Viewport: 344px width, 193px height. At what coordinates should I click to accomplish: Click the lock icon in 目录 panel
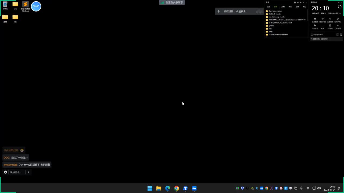298,2
